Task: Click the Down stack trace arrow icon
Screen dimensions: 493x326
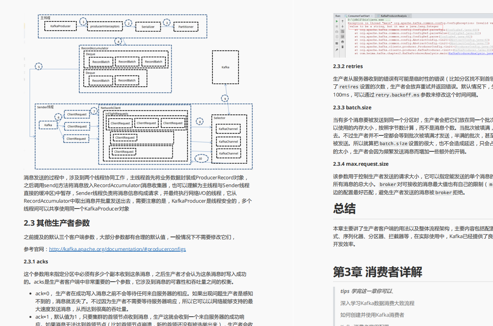Action: [x=342, y=26]
